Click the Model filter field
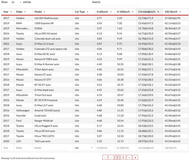This screenshot has width=190, height=160. [x=51, y=148]
